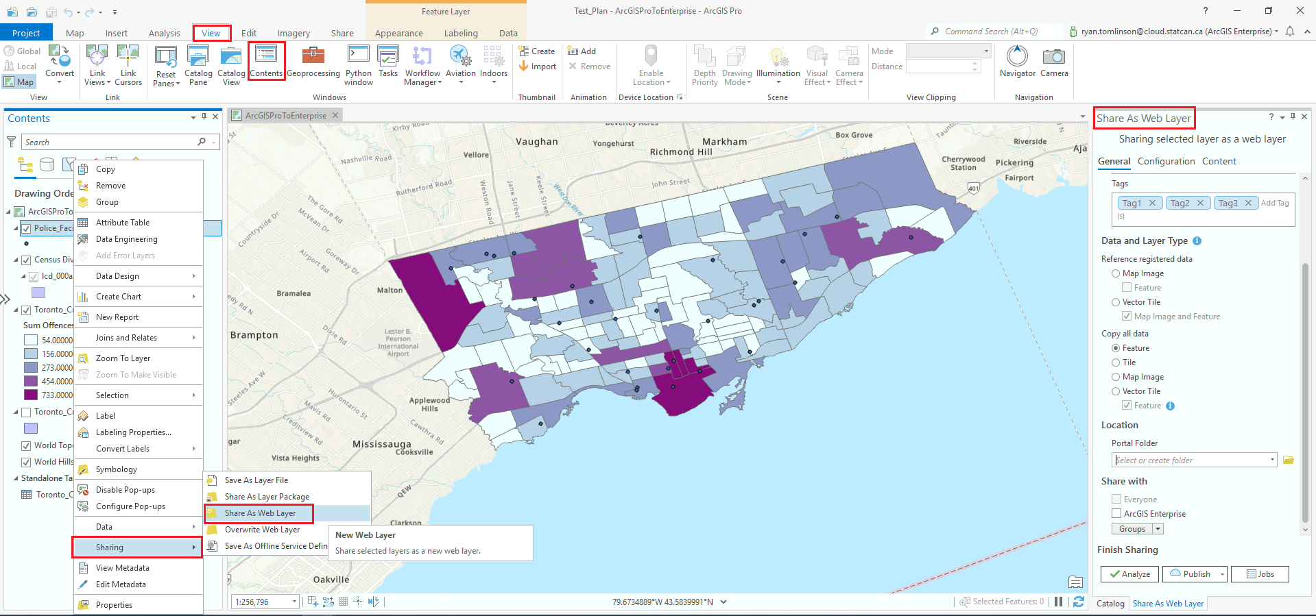The width and height of the screenshot is (1316, 616).
Task: Open the Catalog View
Action: [x=231, y=65]
